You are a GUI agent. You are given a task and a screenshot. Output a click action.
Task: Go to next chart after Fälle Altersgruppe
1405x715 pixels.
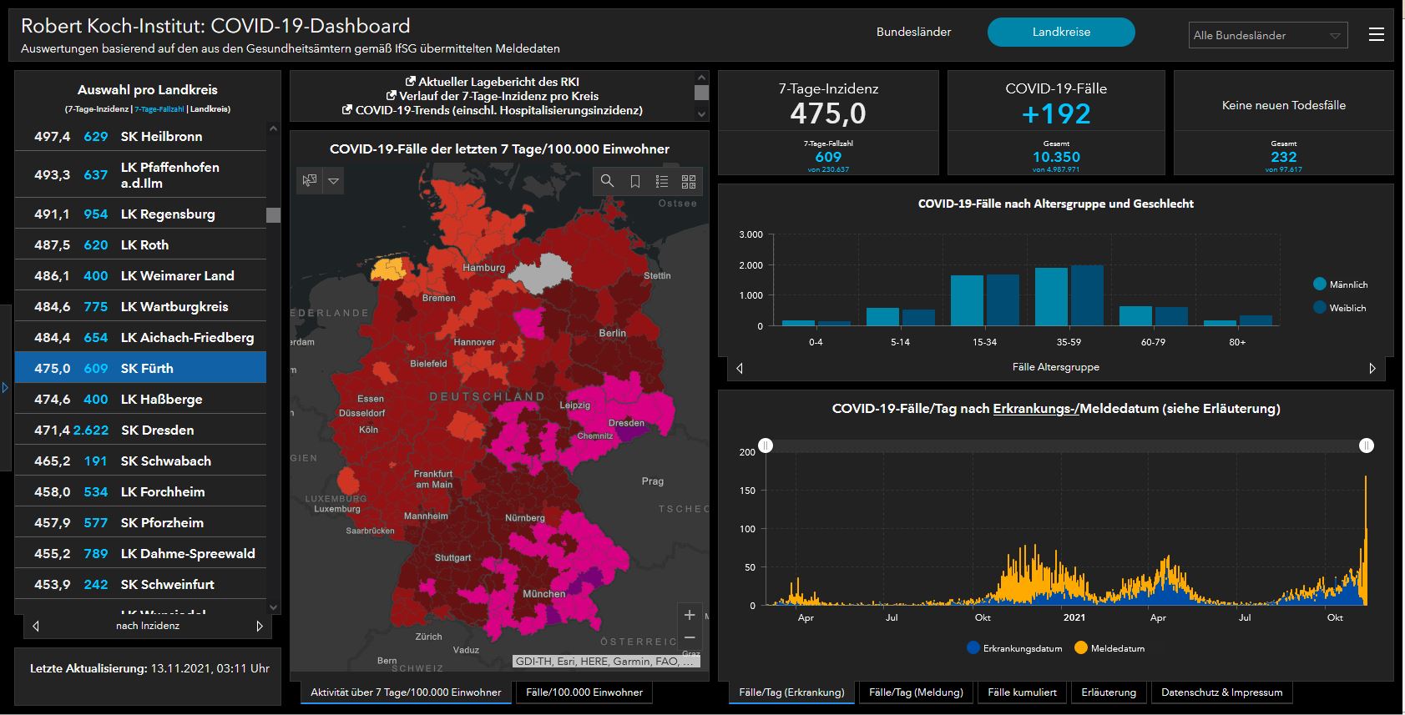pyautogui.click(x=1372, y=368)
